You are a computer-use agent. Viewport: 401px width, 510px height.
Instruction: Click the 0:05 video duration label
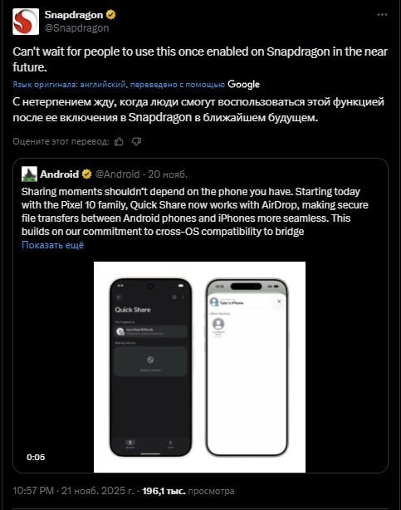pyautogui.click(x=36, y=457)
